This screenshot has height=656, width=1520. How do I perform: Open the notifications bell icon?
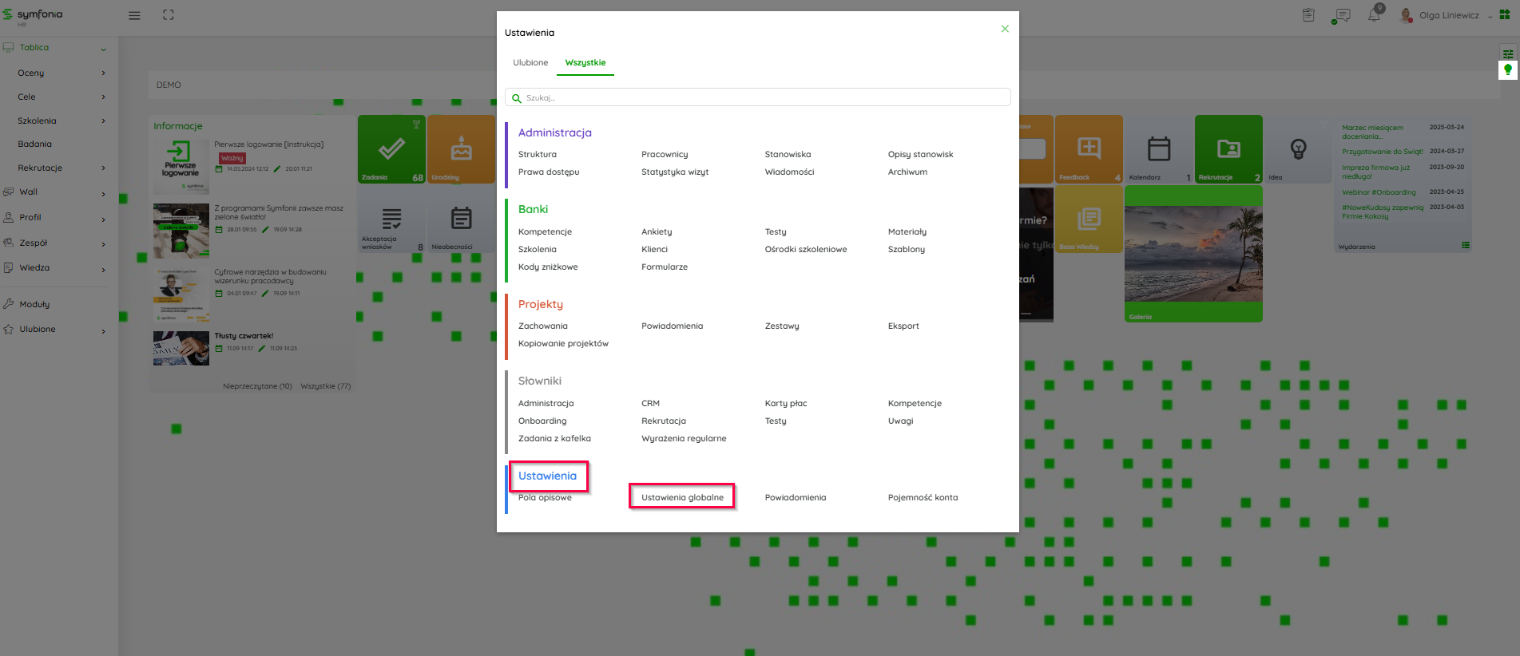tap(1374, 15)
